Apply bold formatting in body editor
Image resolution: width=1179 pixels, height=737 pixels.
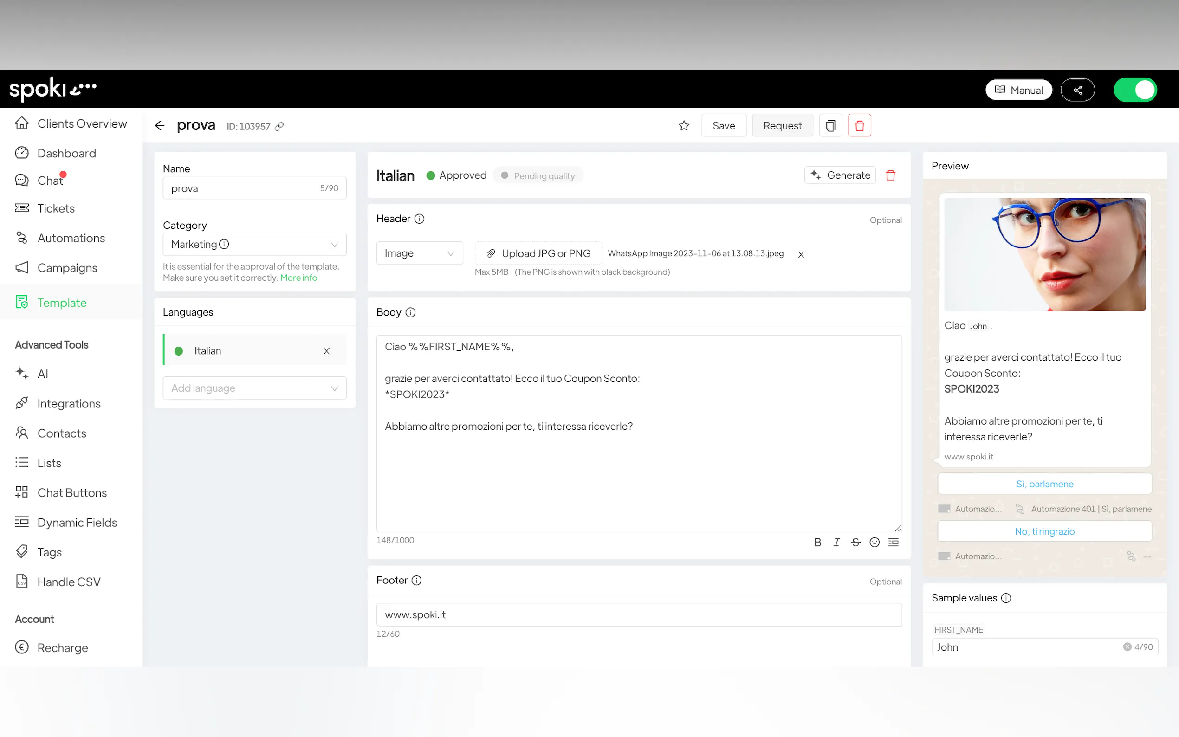817,542
